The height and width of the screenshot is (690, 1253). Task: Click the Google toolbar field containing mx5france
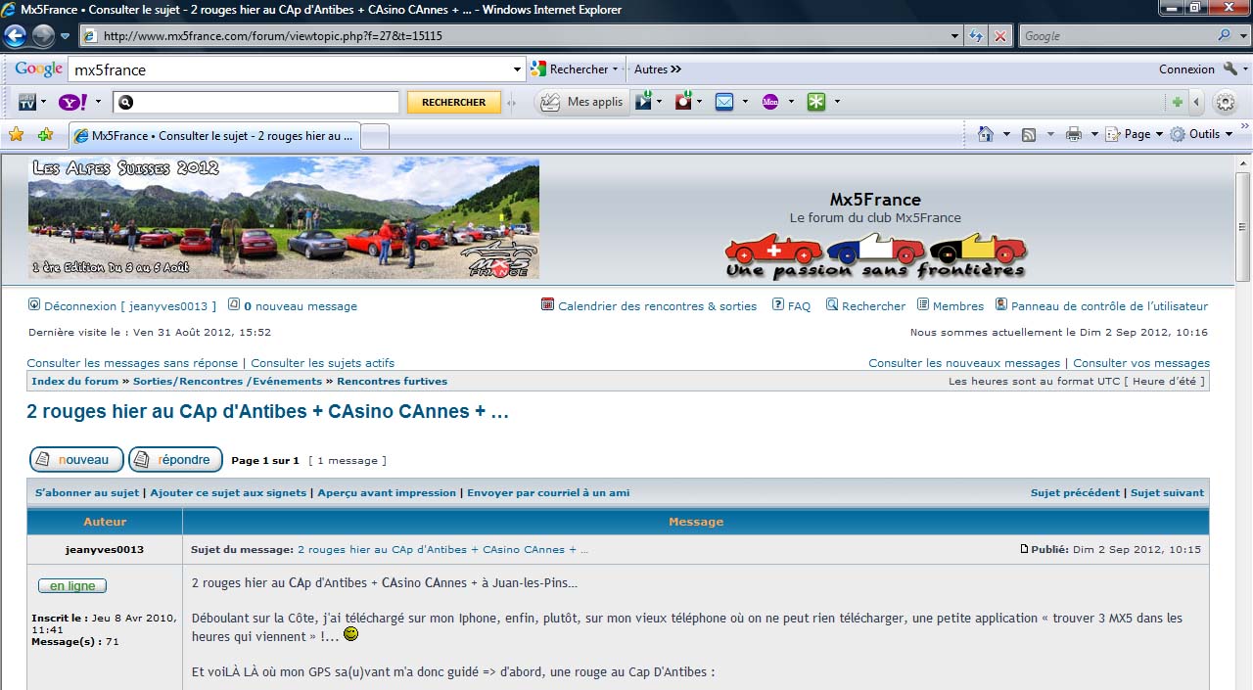tap(290, 69)
